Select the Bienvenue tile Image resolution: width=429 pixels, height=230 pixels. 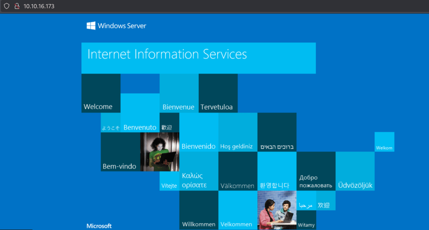(x=179, y=93)
